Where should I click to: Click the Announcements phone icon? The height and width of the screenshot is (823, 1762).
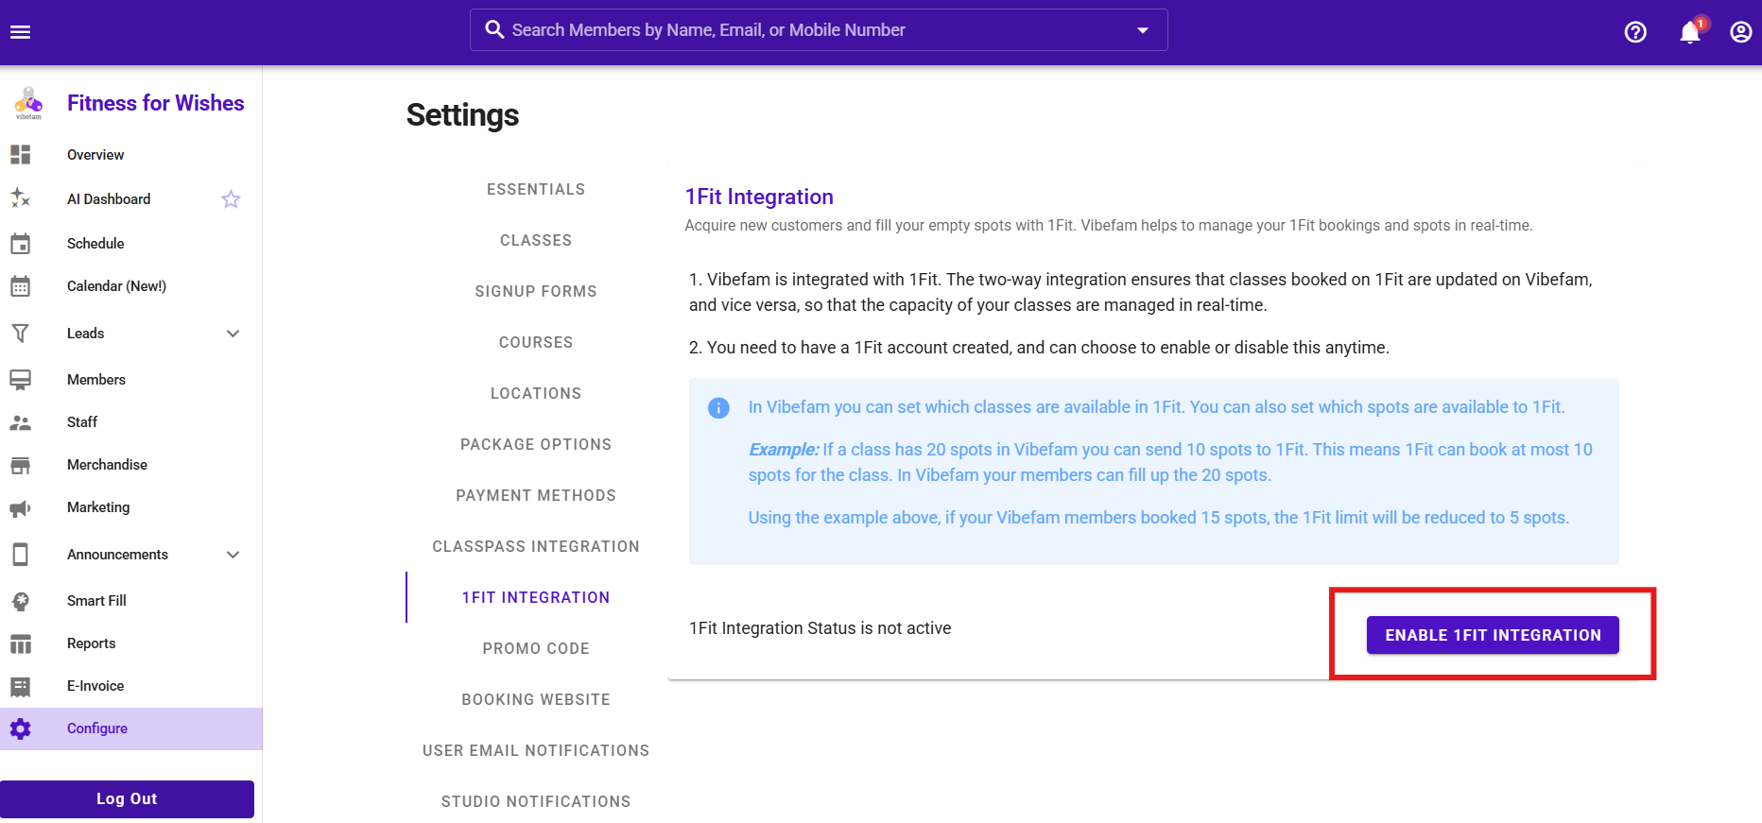[x=20, y=554]
